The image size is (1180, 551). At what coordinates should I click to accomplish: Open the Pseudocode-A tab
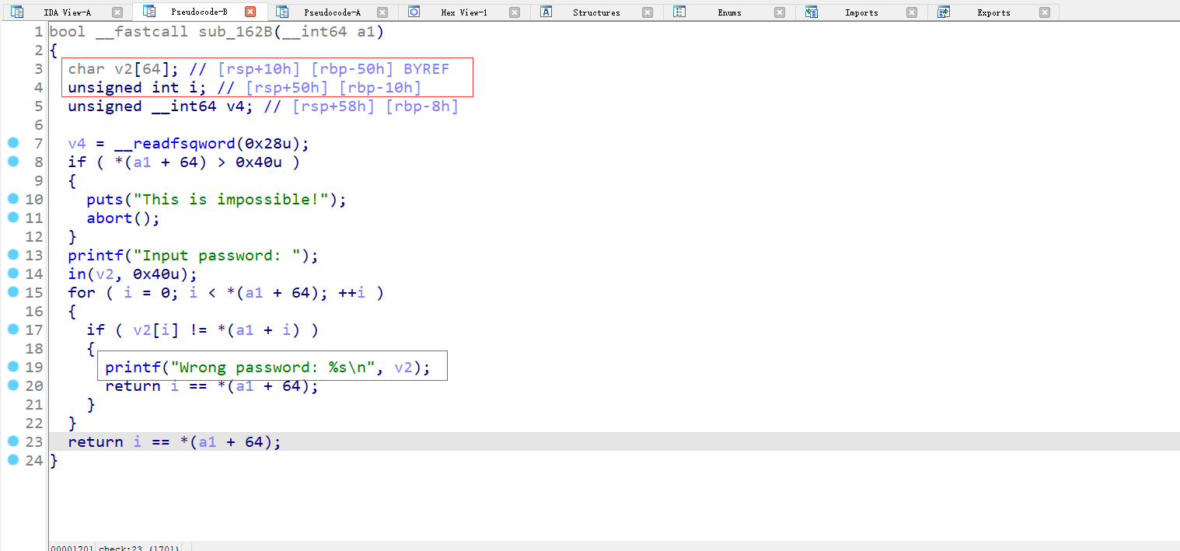(332, 12)
